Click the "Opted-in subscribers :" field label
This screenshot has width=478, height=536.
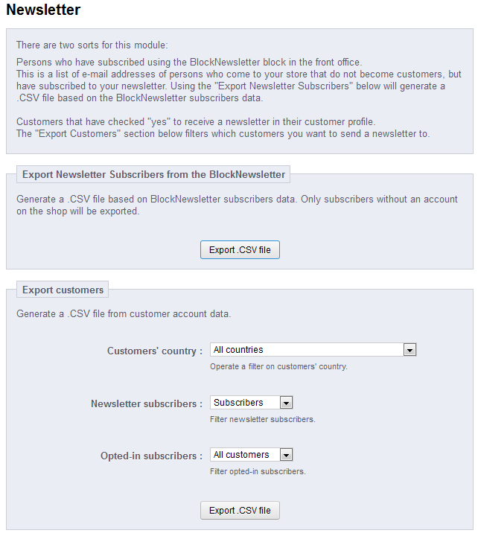click(x=151, y=456)
